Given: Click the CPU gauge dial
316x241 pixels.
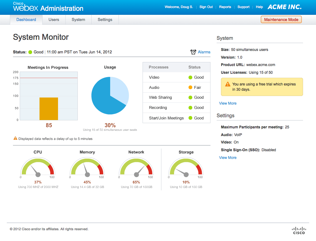Looking at the screenshot, I should [38, 168].
